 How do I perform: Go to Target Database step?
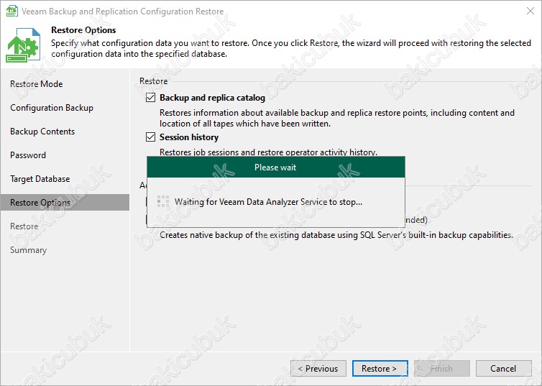pyautogui.click(x=40, y=179)
